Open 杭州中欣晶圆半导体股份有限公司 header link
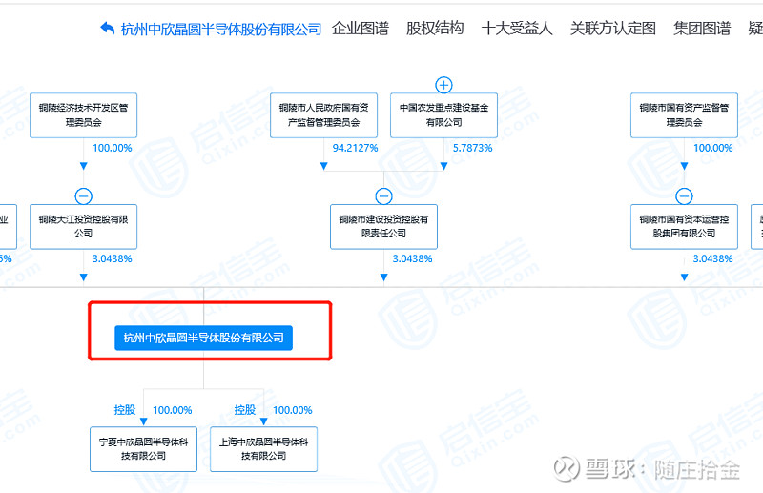 (221, 30)
